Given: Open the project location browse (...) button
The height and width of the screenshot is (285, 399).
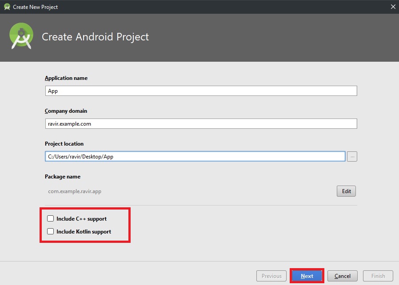Looking at the screenshot, I should tap(352, 156).
